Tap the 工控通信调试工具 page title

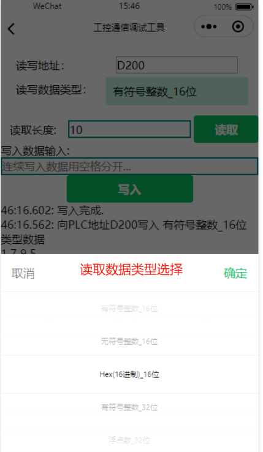pyautogui.click(x=129, y=28)
